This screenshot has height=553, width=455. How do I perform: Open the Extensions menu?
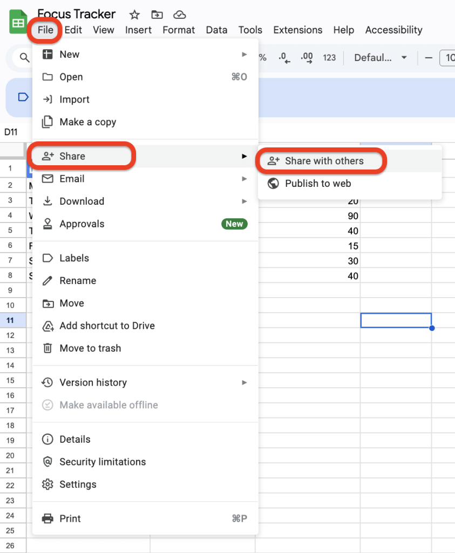point(297,30)
